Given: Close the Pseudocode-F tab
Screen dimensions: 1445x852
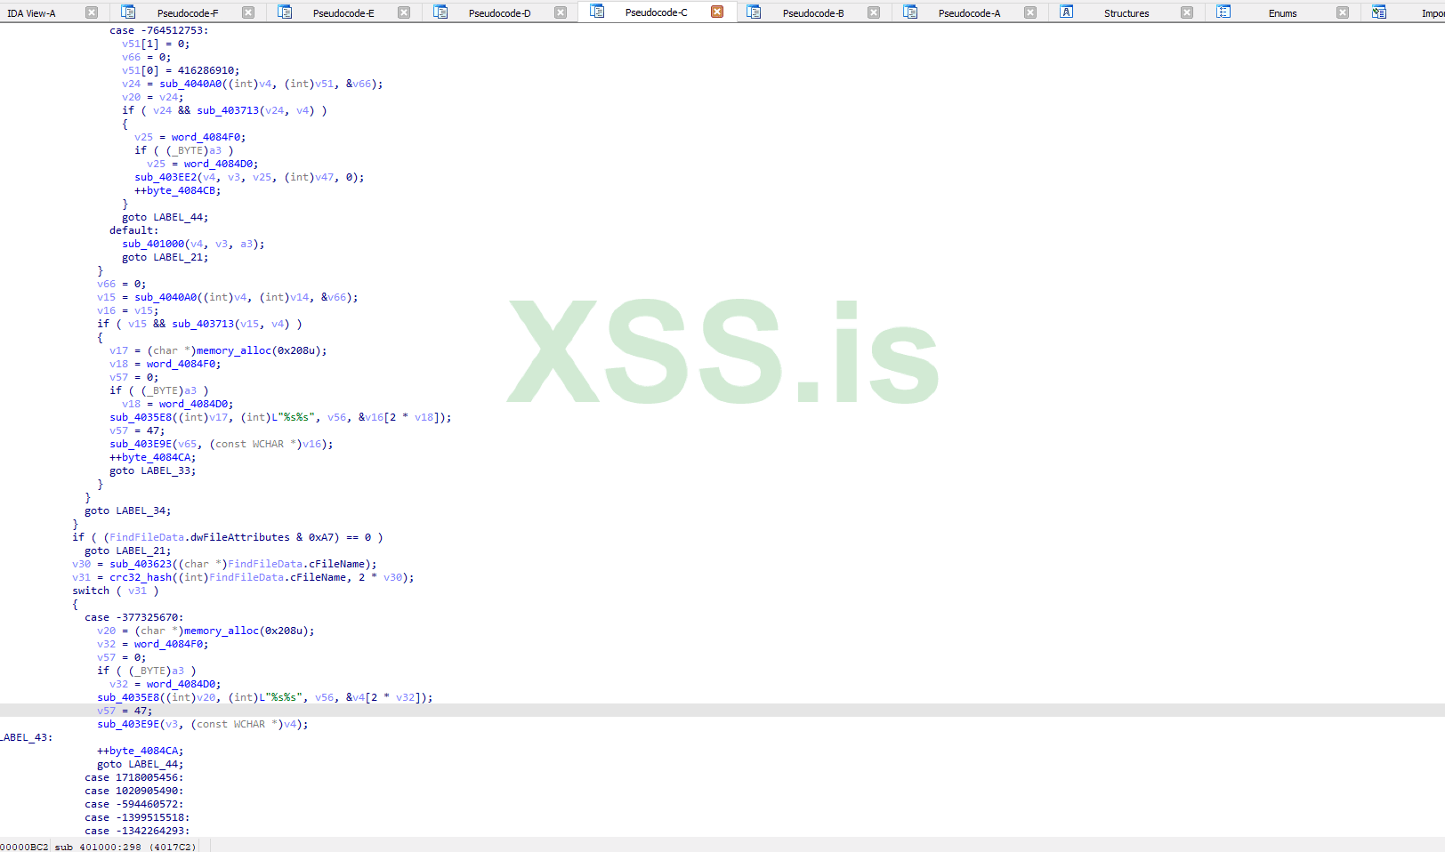Looking at the screenshot, I should coord(248,12).
